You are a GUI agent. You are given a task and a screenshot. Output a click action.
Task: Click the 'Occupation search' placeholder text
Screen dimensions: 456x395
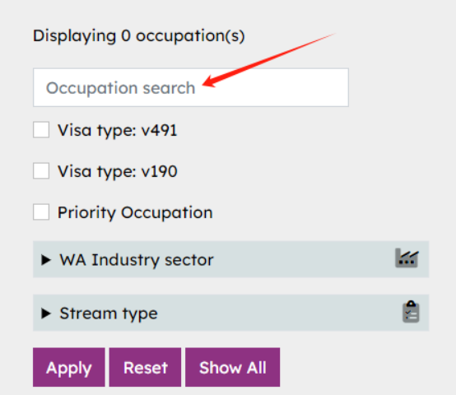tap(120, 88)
